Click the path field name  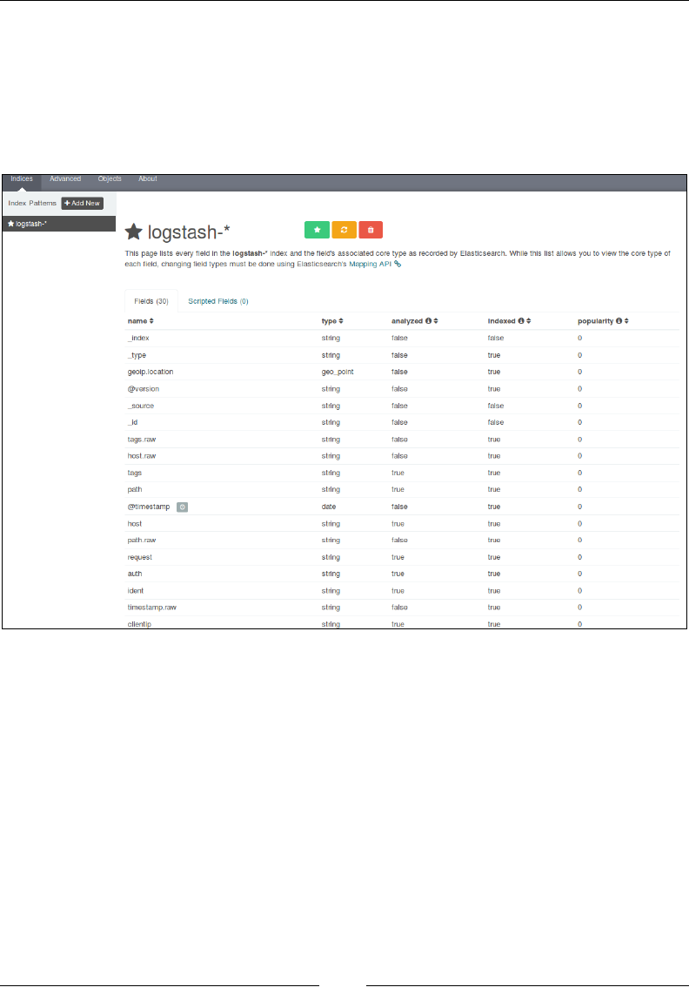134,489
